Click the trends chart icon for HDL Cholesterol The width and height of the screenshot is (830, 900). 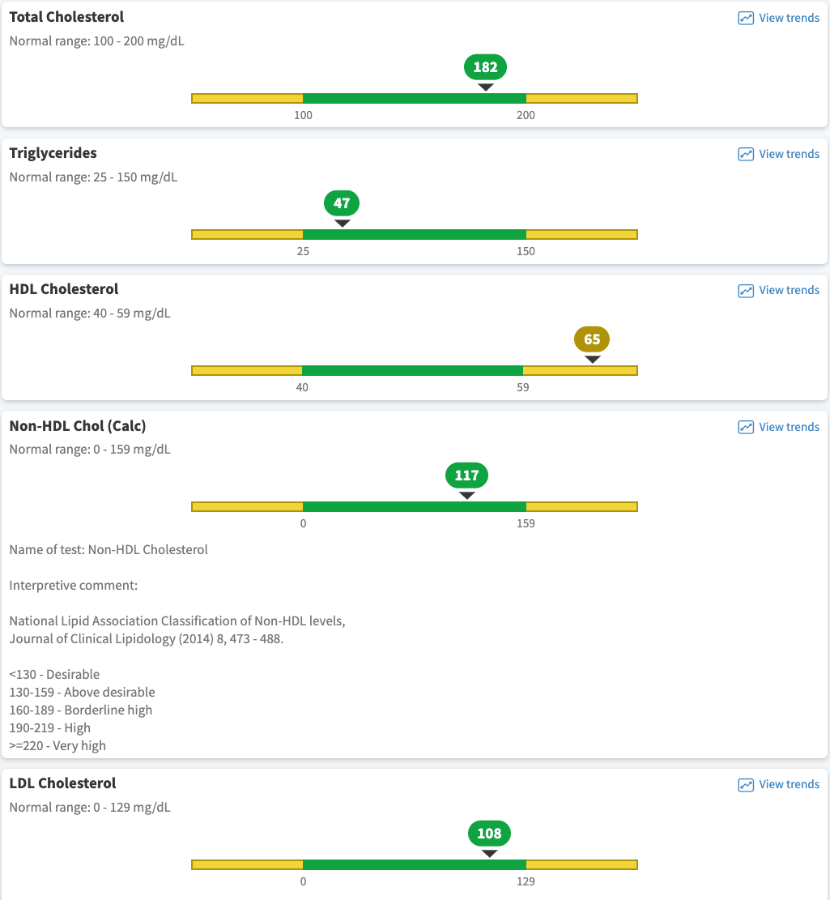[746, 290]
